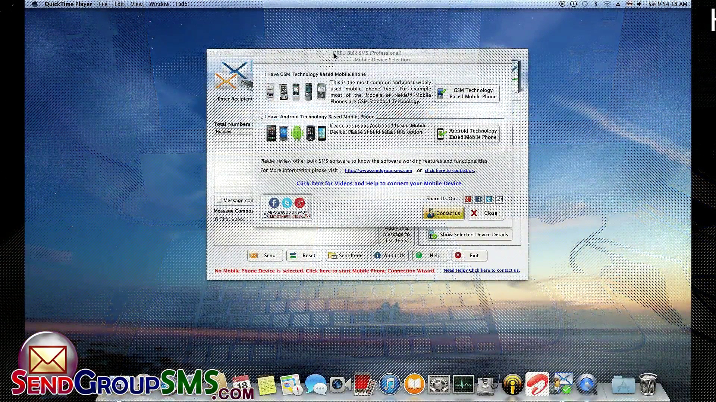Click the Reset button to clear fields
This screenshot has height=402, width=716.
click(x=304, y=255)
